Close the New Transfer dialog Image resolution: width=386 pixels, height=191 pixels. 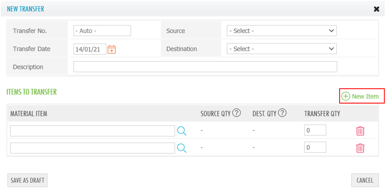click(376, 9)
